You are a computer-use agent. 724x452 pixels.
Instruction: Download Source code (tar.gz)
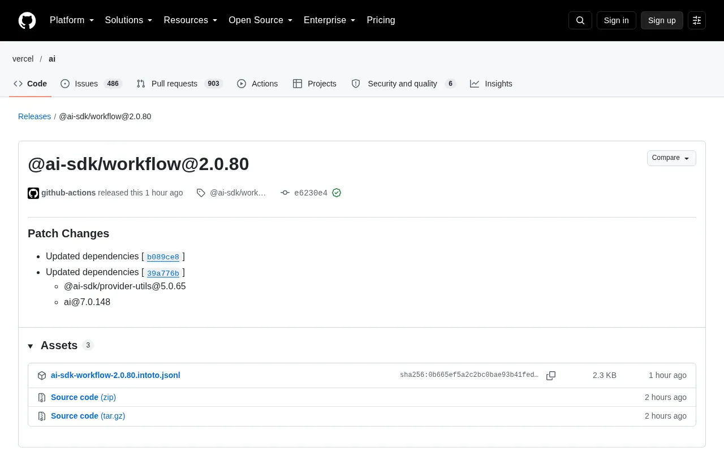click(88, 416)
